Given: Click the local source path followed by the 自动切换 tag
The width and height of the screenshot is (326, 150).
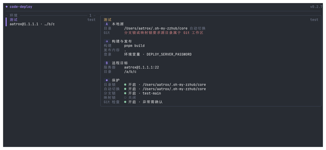Looking at the screenshot, I should click(x=156, y=28).
